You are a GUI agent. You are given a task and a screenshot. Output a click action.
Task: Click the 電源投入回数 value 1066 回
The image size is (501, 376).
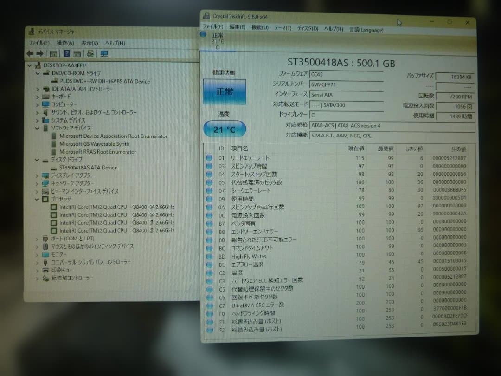click(456, 106)
